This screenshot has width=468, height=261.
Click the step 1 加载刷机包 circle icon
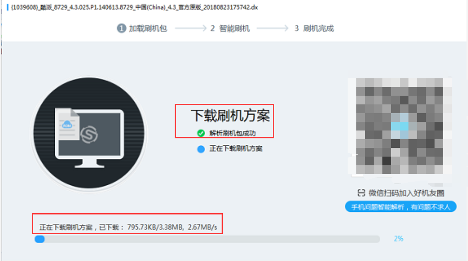pyautogui.click(x=121, y=28)
